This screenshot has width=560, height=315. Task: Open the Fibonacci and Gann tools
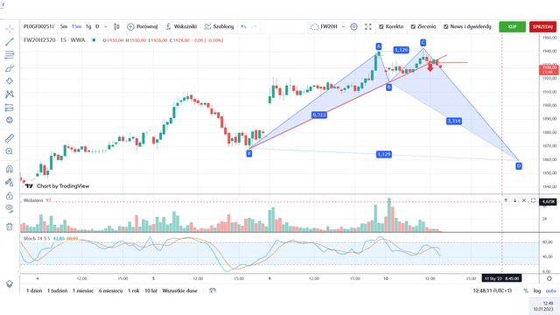click(10, 55)
